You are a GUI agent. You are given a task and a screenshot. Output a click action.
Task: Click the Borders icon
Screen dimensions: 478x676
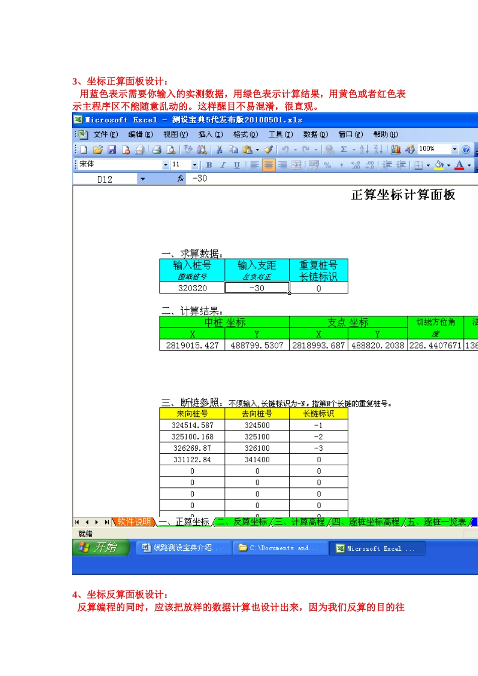[x=418, y=165]
